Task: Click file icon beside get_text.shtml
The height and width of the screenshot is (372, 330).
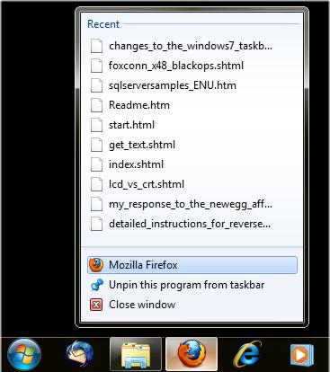Action: (x=96, y=145)
